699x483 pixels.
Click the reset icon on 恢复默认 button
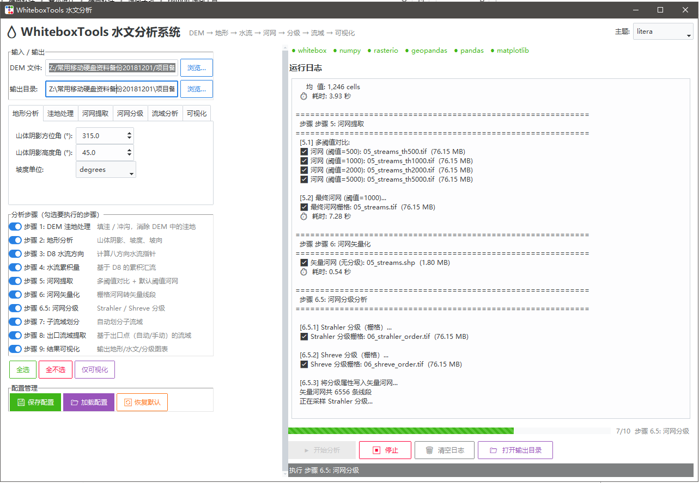[128, 403]
